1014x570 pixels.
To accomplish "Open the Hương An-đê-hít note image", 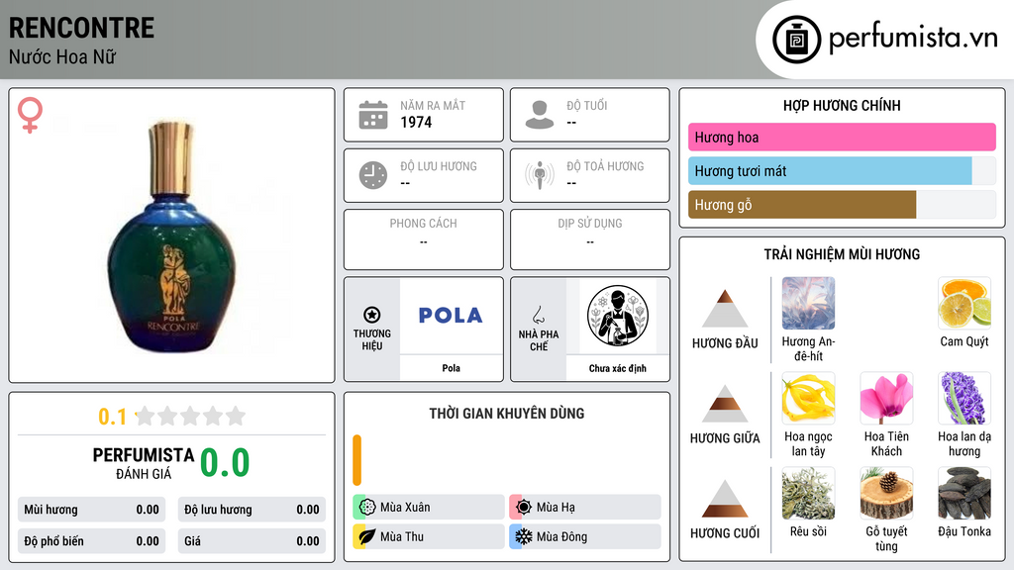I will point(808,304).
